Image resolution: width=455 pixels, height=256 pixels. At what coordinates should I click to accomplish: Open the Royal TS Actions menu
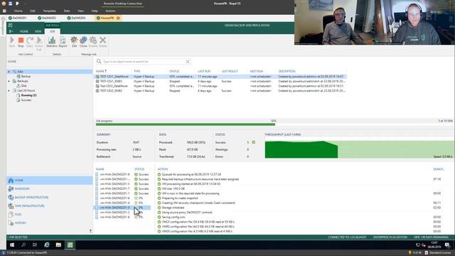coord(110,11)
